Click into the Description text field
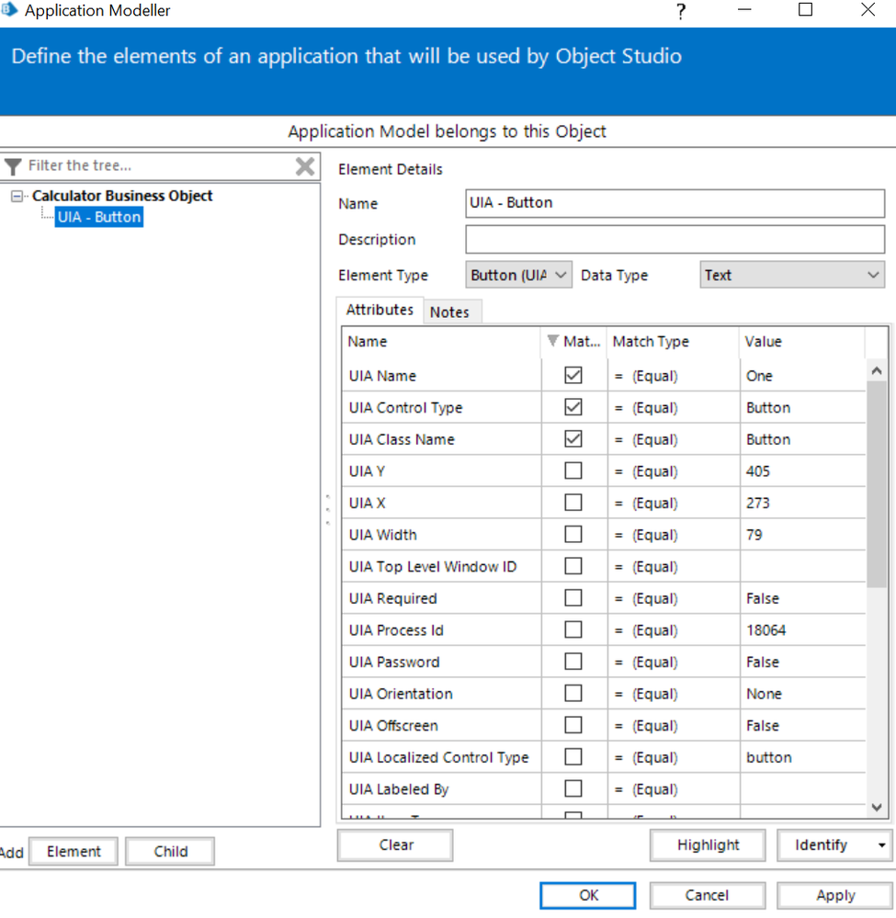896x918 pixels. [675, 240]
